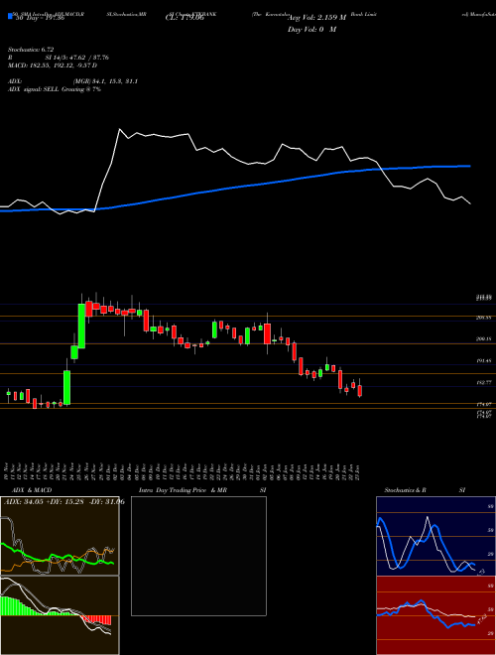496x655 pixels.
Task: Click the 182.77 price axis label
Action: click(483, 382)
